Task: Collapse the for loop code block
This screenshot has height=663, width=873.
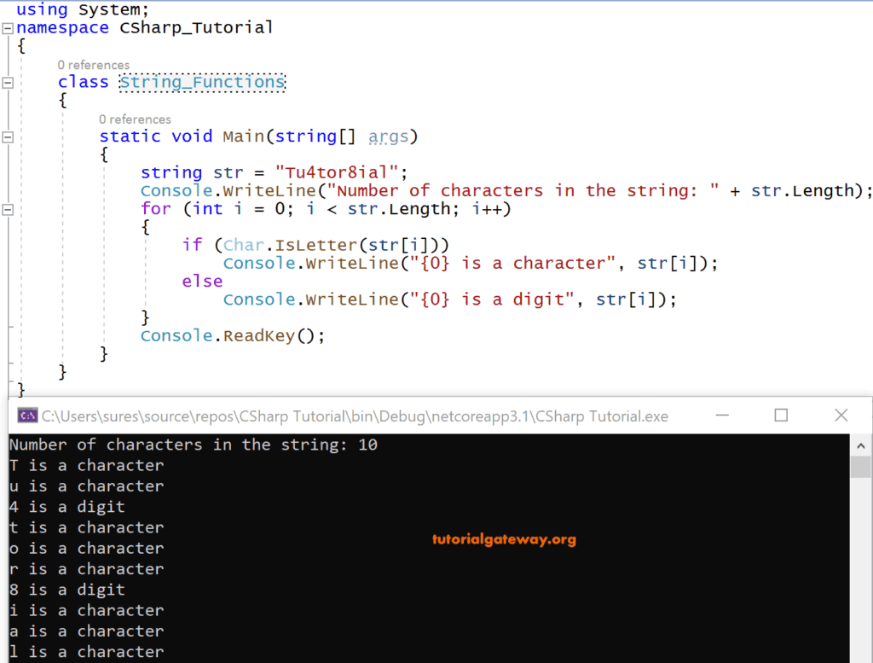Action: coord(7,209)
